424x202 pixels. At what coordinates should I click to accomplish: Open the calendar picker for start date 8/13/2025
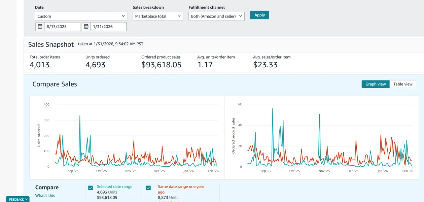40,27
